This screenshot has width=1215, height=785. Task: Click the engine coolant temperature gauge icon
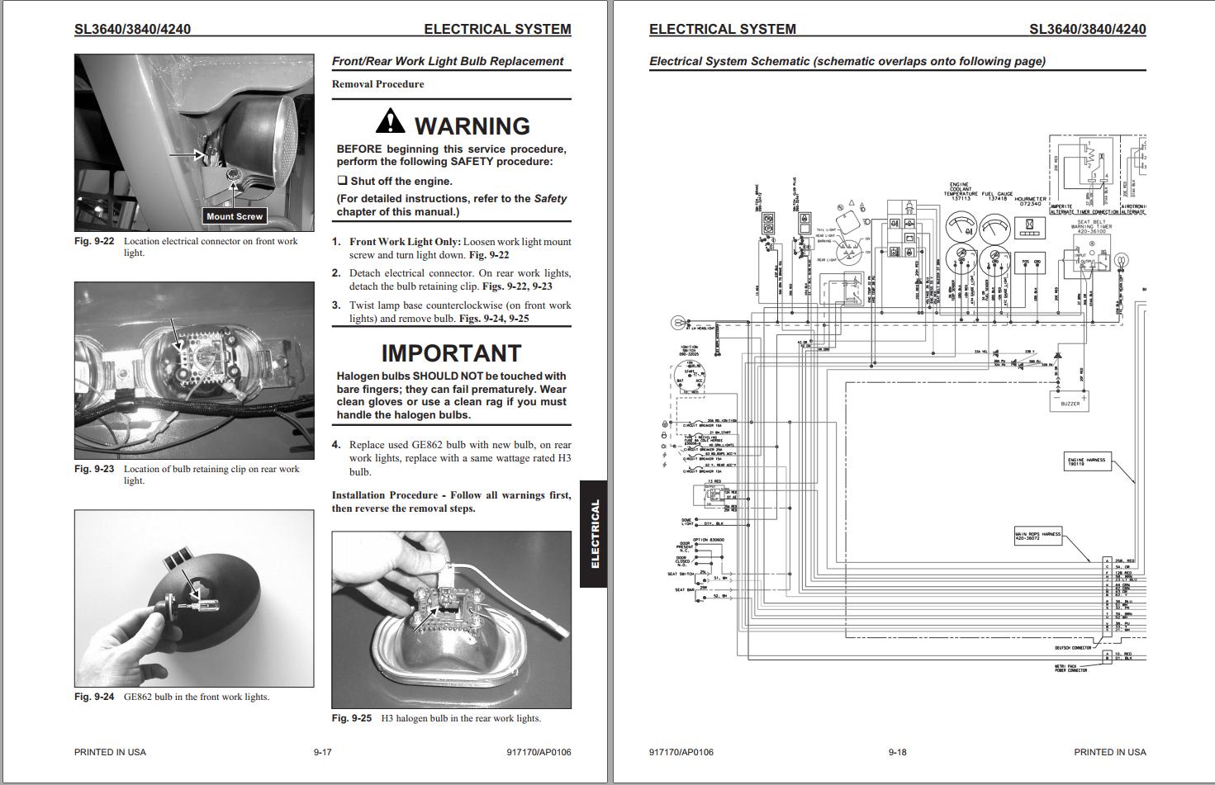(961, 225)
